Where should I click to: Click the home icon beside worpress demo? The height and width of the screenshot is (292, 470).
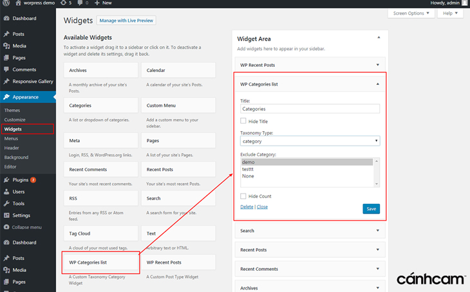point(18,3)
